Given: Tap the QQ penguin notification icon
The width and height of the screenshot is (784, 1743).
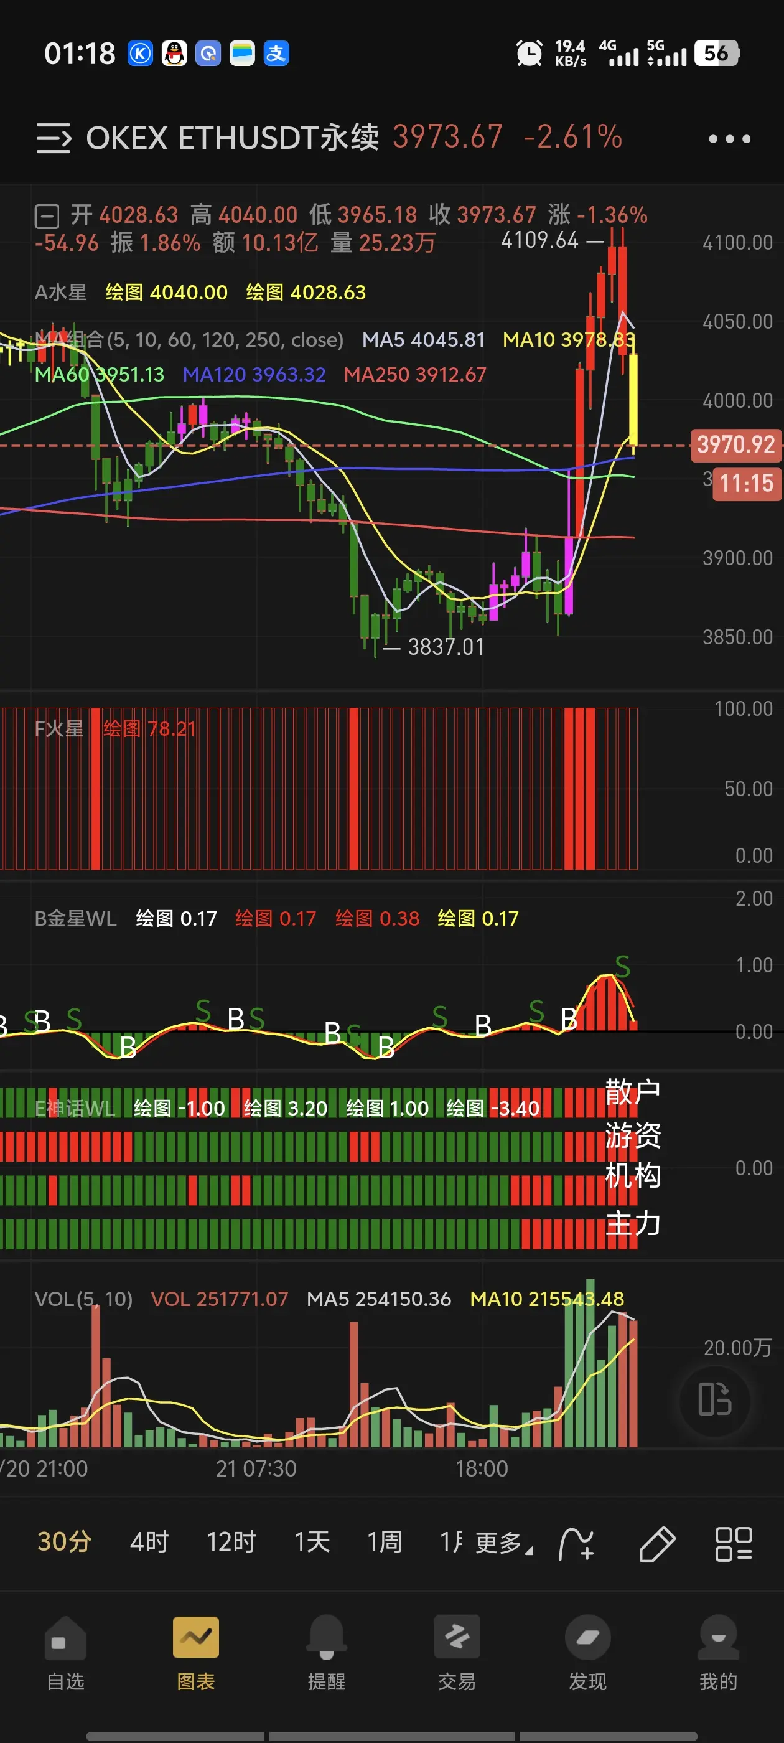Looking at the screenshot, I should pyautogui.click(x=174, y=54).
